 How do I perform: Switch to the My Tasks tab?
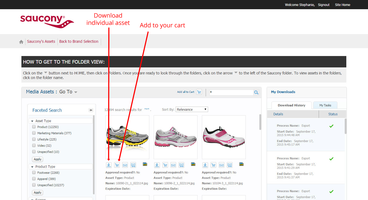tap(325, 105)
